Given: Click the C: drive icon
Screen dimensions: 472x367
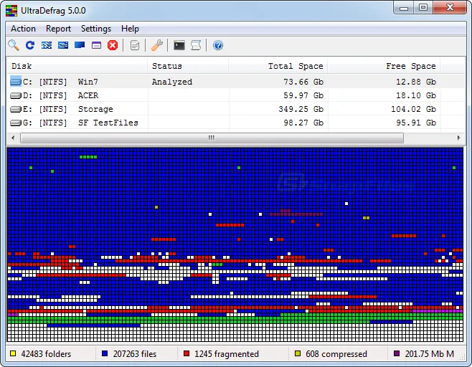Looking at the screenshot, I should point(16,82).
